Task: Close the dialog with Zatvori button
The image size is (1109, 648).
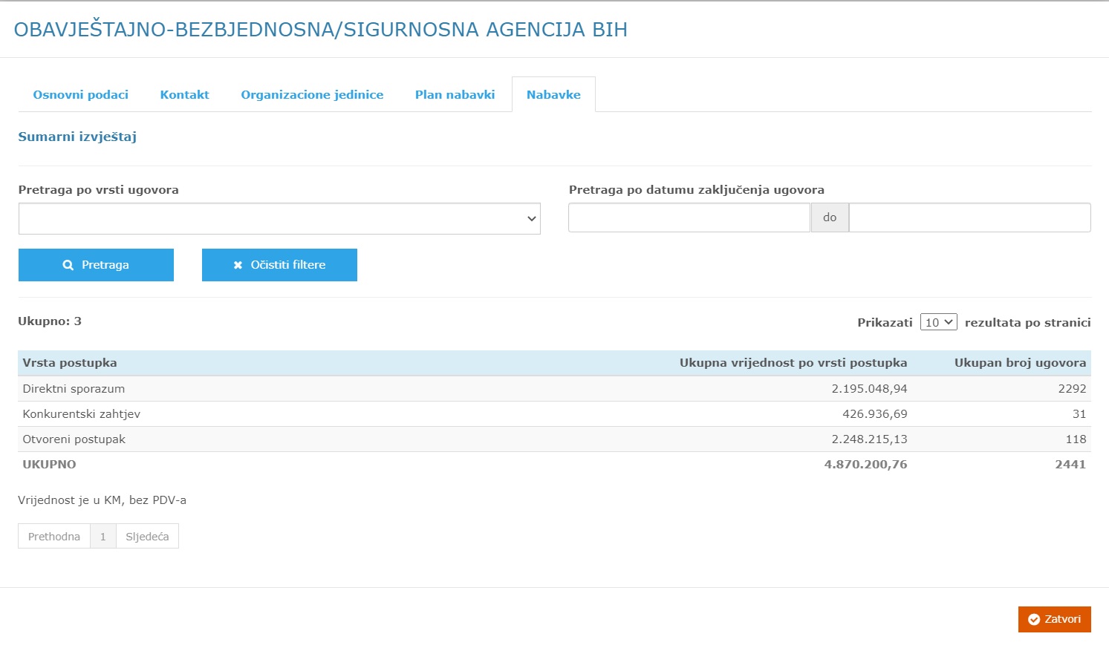Action: point(1054,620)
